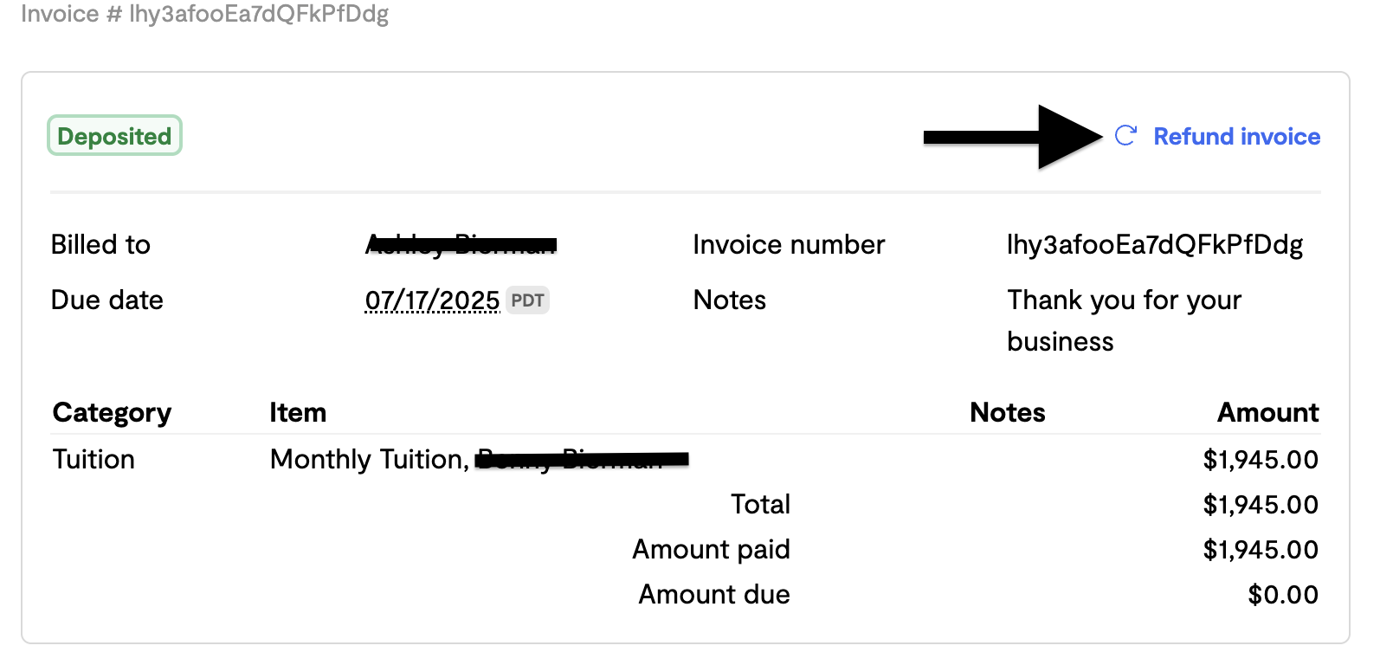
Task: Select the Refund invoice action
Action: 1236,136
